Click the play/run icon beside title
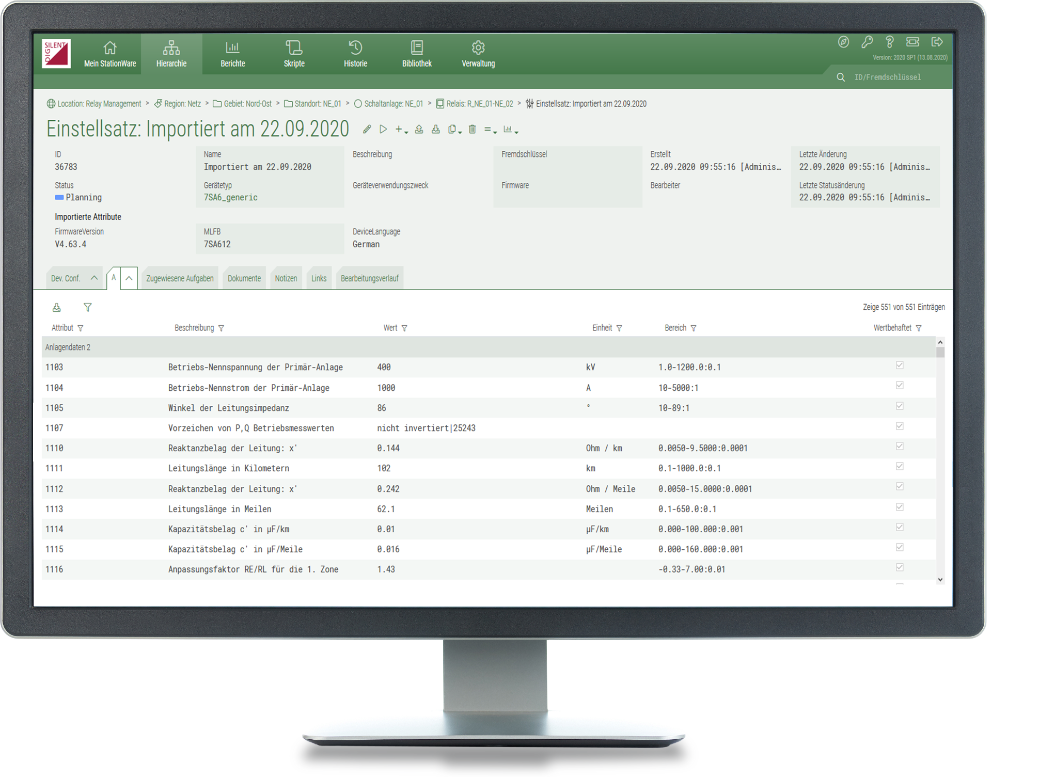1039x779 pixels. pos(383,130)
